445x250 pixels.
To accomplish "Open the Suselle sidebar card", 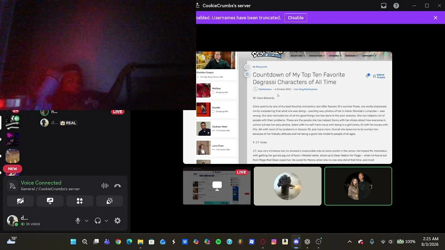I will coord(216,109).
